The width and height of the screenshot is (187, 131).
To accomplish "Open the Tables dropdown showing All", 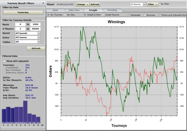I will pyautogui.click(x=28, y=42).
